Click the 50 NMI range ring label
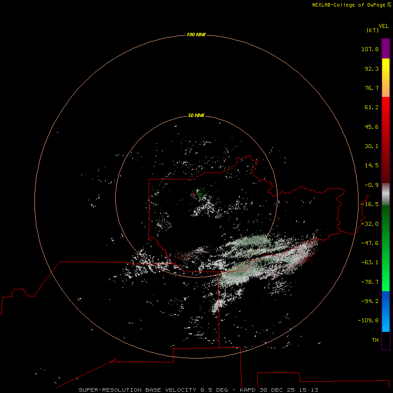Image resolution: width=393 pixels, height=393 pixels. (x=196, y=115)
